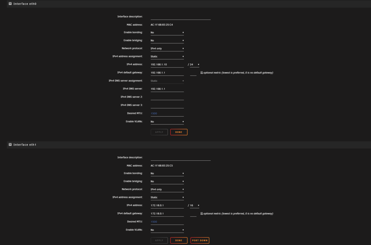Open eth1 Enable bridging dropdown
Screen dimensions: 371x245
(167, 182)
